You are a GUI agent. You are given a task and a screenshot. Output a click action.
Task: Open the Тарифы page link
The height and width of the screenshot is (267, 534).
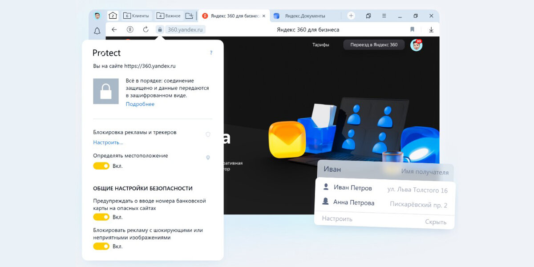pos(320,45)
